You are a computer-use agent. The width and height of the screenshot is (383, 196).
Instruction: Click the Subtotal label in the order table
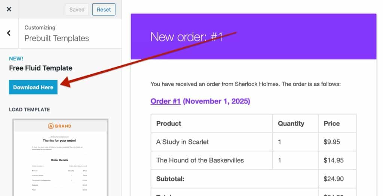(x=171, y=179)
